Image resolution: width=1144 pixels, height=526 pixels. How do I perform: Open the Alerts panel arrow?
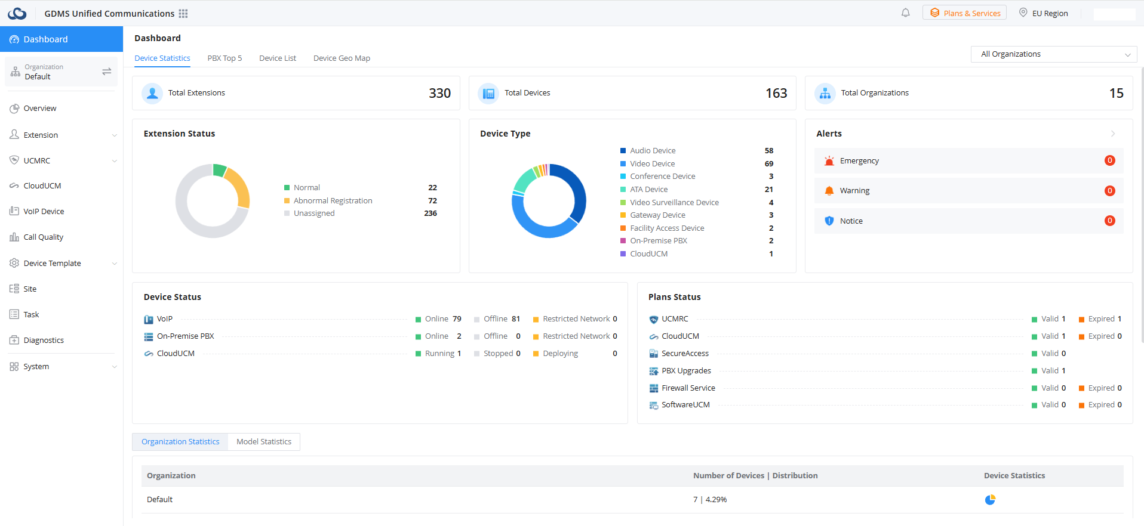pyautogui.click(x=1113, y=134)
